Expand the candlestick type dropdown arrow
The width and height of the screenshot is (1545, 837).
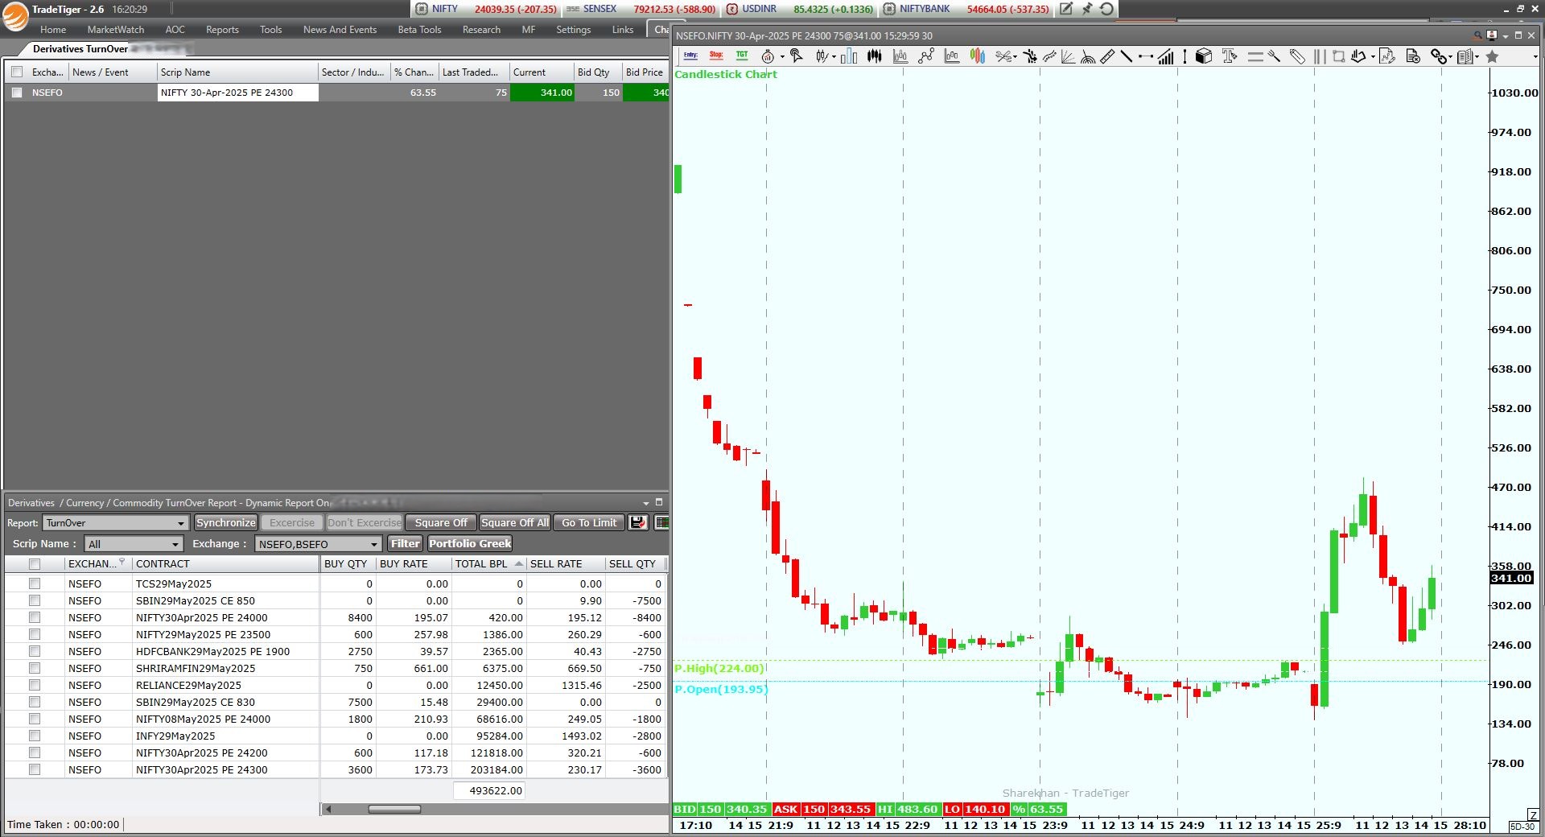[834, 57]
